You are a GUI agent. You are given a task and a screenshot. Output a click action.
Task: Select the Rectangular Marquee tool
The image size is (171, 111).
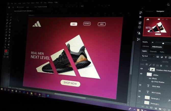pyautogui.click(x=11, y=14)
